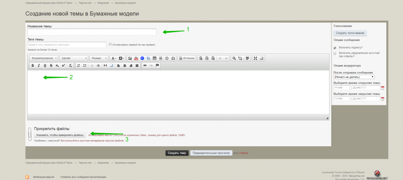Click the Теги темы input field
The image size is (403, 180).
pyautogui.click(x=67, y=45)
